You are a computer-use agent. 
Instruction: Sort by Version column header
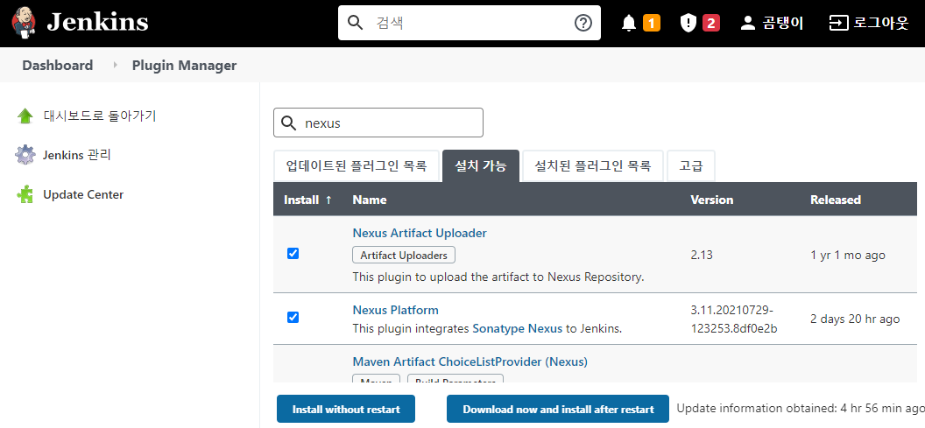712,200
